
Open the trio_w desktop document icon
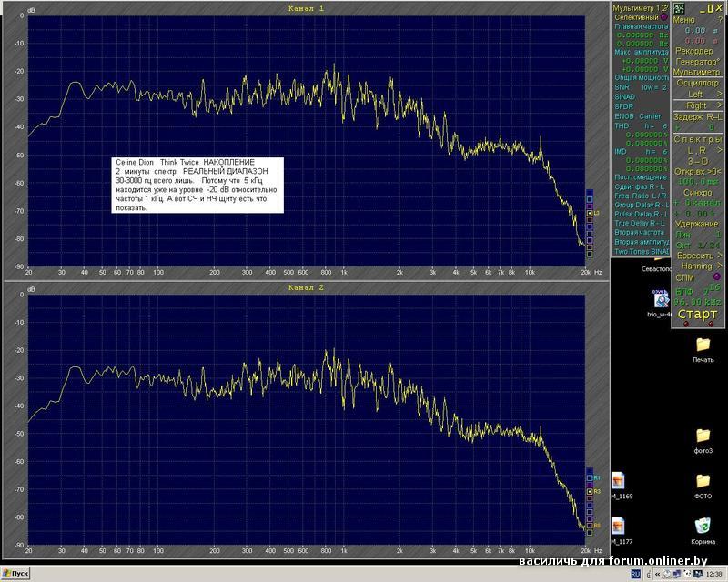pos(660,300)
